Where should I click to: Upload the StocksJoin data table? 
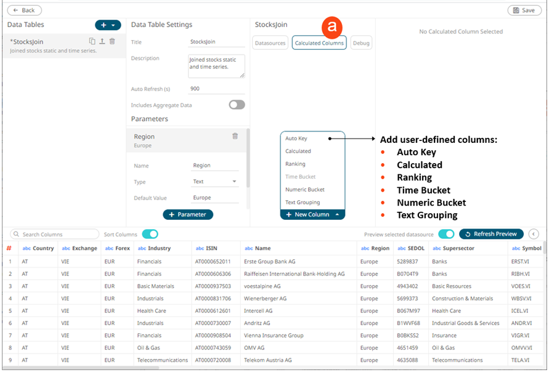pyautogui.click(x=102, y=41)
